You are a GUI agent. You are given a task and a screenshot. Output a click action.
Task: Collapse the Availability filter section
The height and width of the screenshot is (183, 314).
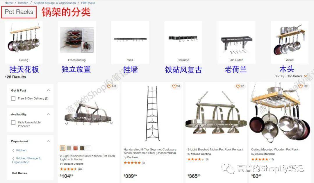click(x=48, y=114)
